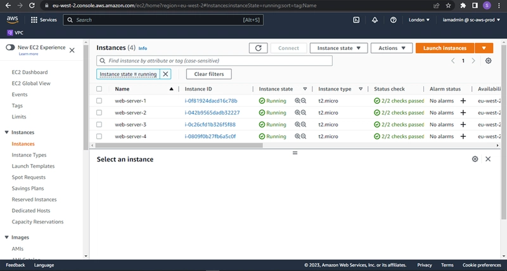Open instance i-042b9565dadb32227 link

[x=212, y=113]
